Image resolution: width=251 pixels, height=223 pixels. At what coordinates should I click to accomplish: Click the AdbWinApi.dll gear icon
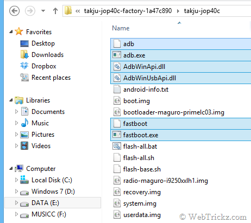coord(117,67)
